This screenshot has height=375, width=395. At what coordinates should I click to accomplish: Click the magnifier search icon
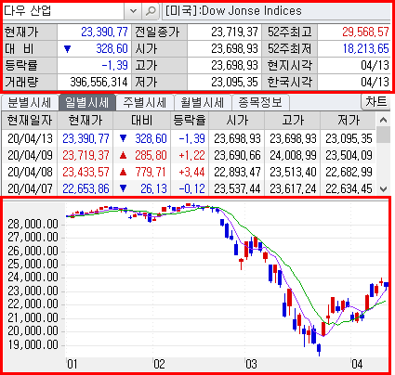click(151, 11)
